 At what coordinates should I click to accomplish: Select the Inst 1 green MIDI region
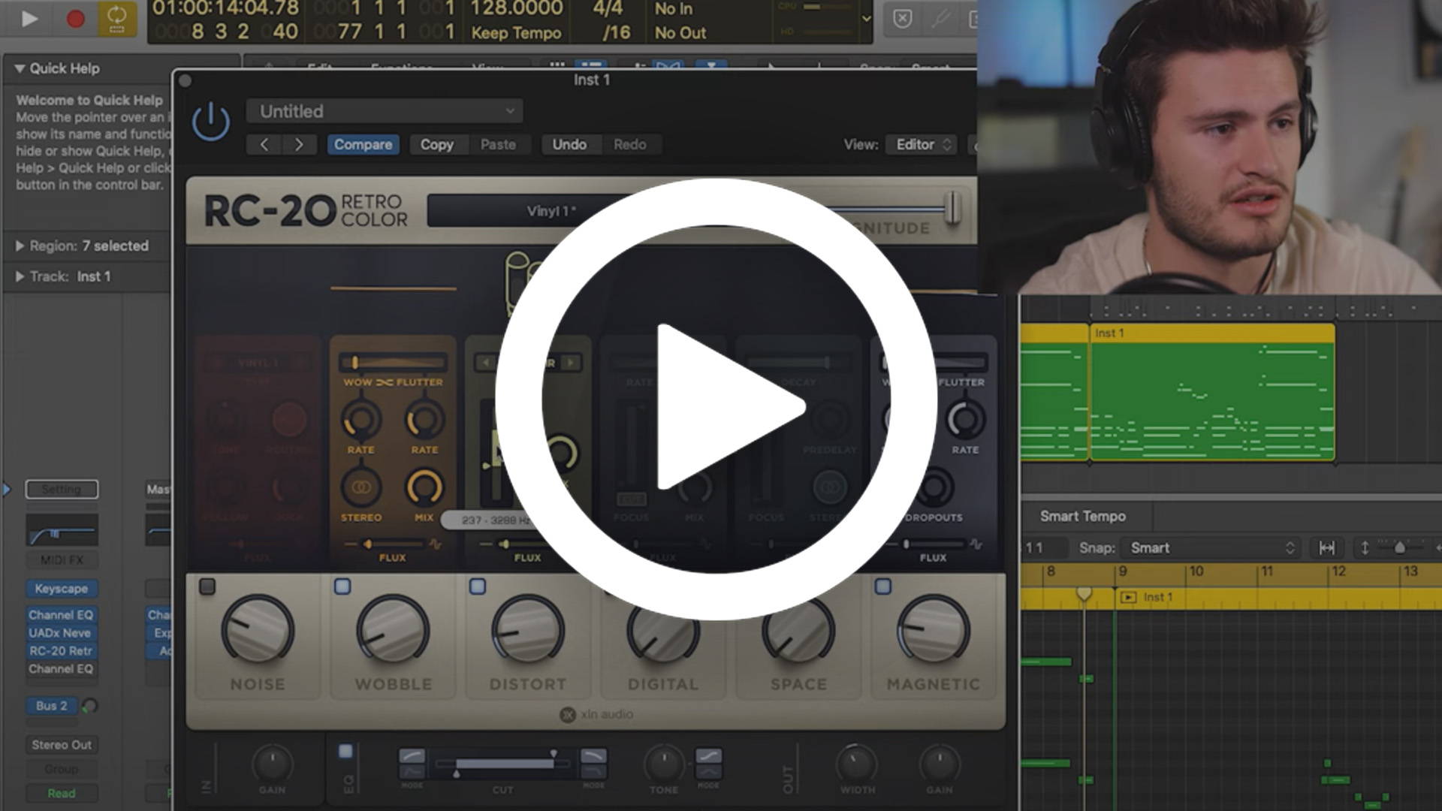coord(1212,392)
